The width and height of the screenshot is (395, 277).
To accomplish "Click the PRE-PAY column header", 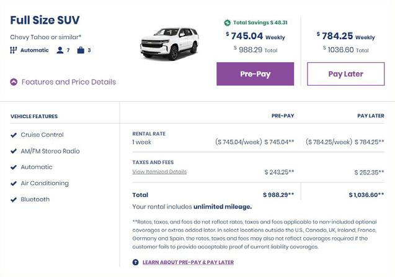I will [x=283, y=116].
